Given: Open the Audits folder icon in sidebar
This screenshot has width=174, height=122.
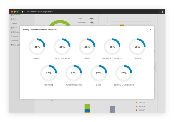Looking at the screenshot, I should coord(11,23).
